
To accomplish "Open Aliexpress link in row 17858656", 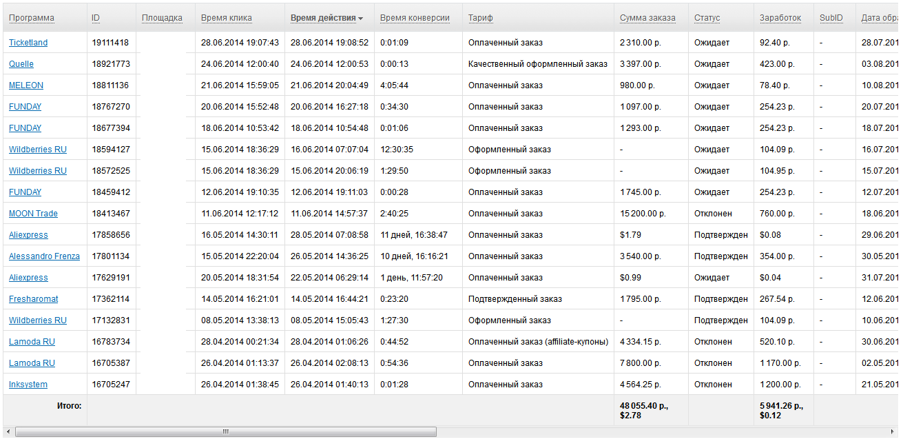I will point(28,235).
